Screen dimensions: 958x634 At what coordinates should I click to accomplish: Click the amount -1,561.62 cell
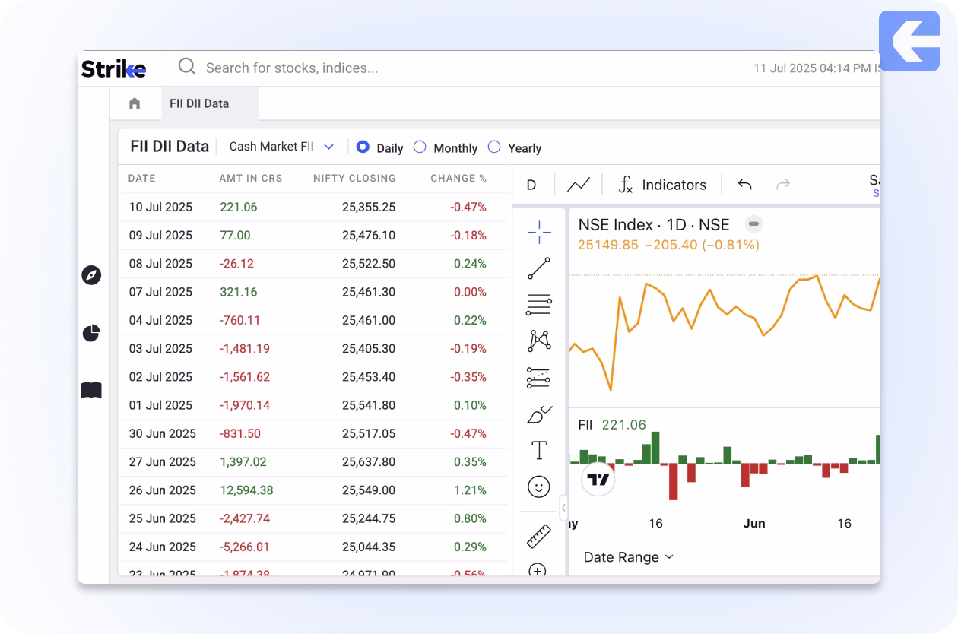click(x=245, y=377)
